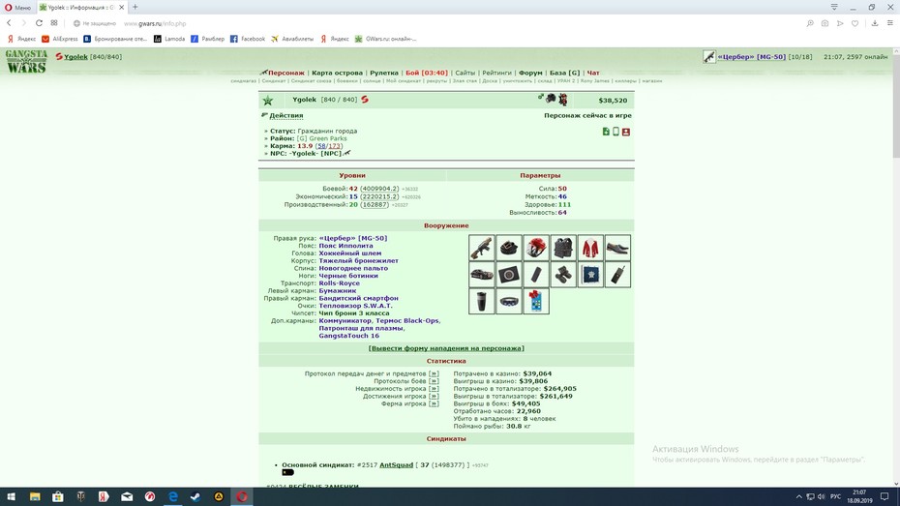The image size is (900, 506).
Task: Open the Opera Меню menu
Action: 17,8
